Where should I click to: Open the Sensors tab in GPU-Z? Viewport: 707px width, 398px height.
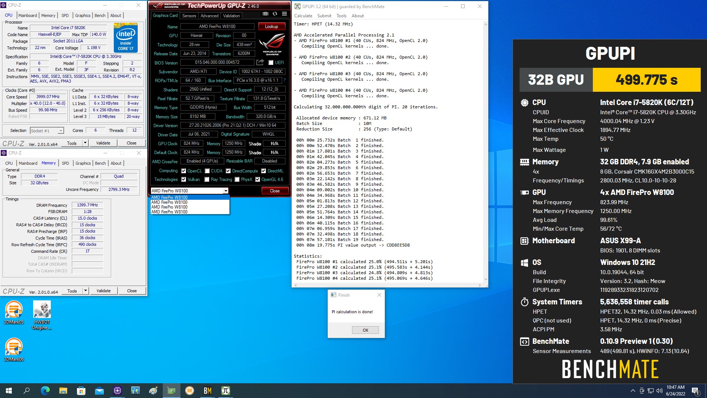[189, 16]
